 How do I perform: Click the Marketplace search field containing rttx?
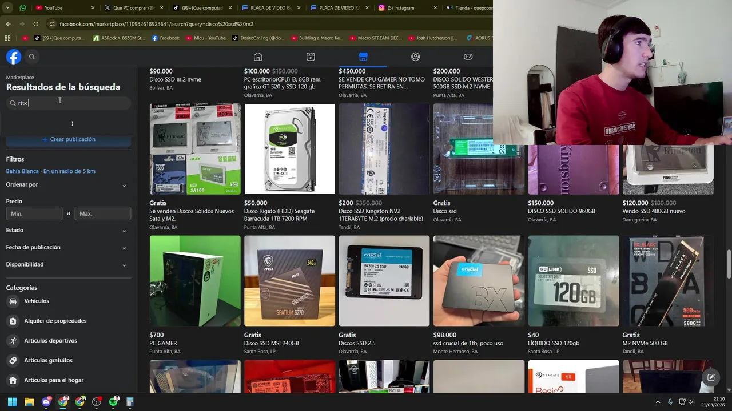click(x=69, y=103)
